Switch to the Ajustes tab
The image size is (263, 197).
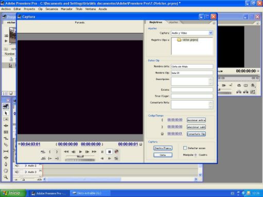tap(173, 22)
